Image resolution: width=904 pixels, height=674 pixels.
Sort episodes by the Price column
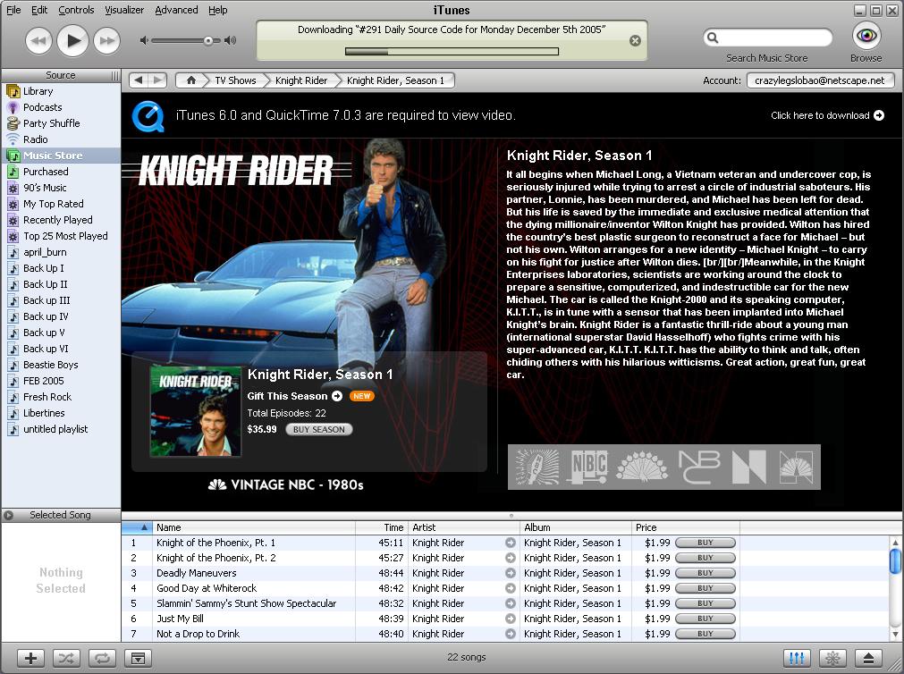click(x=686, y=527)
